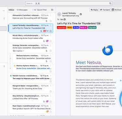Open more options for Micah Ilbery message
122x119 pixels.
pyautogui.click(x=51, y=35)
